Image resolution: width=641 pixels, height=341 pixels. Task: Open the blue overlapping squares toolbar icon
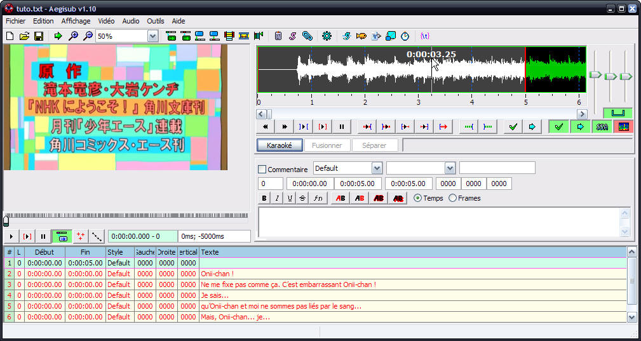point(391,36)
